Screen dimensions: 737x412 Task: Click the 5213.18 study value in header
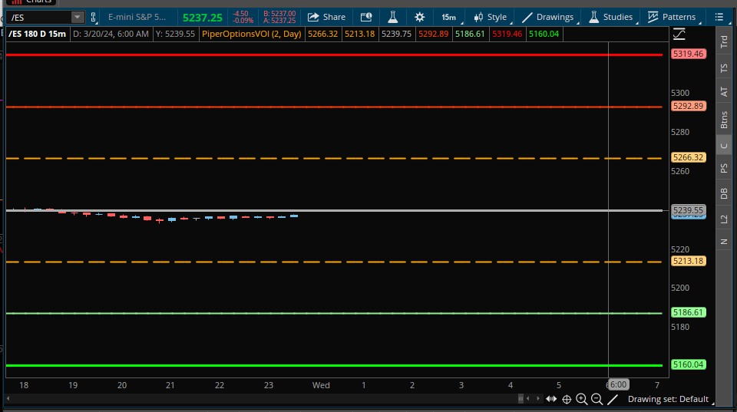[359, 34]
